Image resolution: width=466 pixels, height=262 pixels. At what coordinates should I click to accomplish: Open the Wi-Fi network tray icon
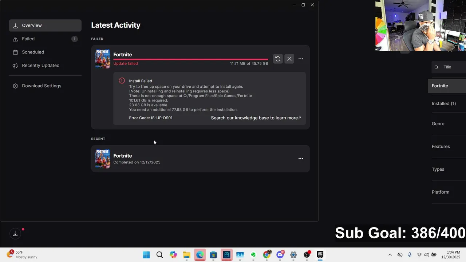(x=419, y=255)
